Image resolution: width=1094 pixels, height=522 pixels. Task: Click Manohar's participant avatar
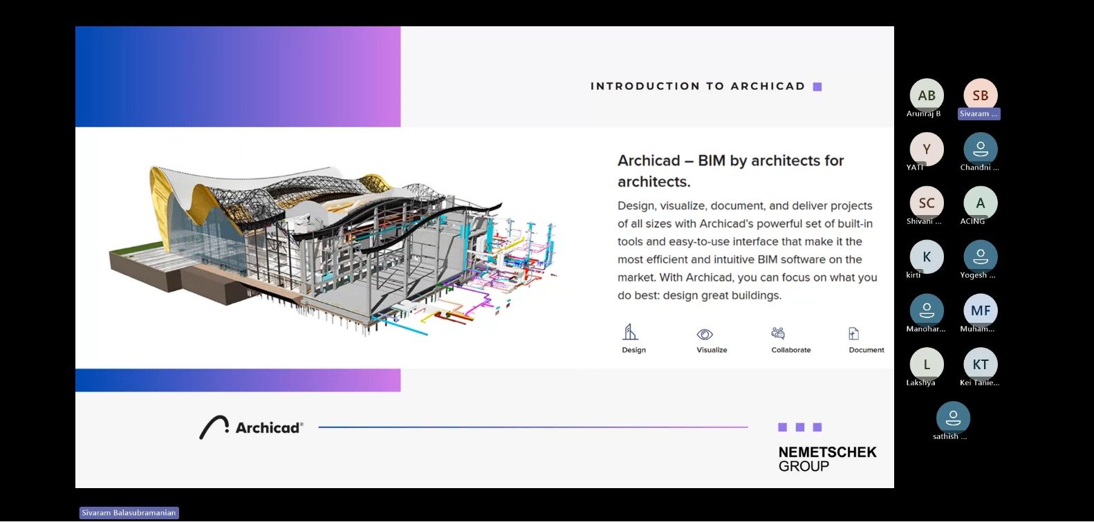927,310
